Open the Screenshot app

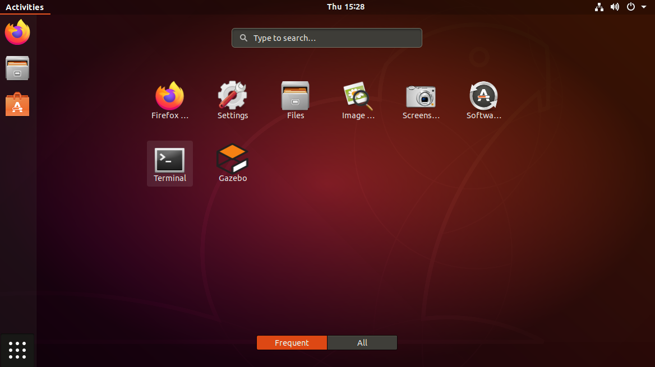coord(421,101)
